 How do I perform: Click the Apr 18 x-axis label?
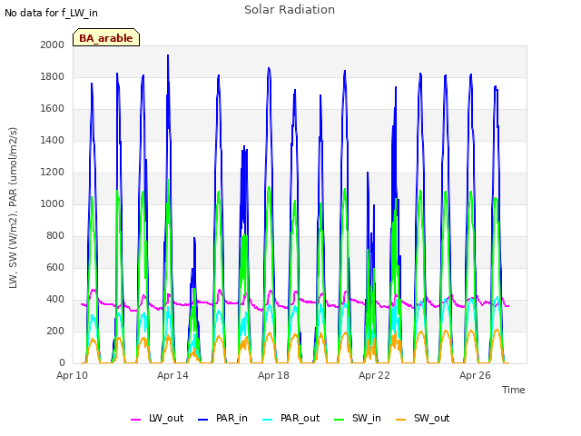(273, 375)
